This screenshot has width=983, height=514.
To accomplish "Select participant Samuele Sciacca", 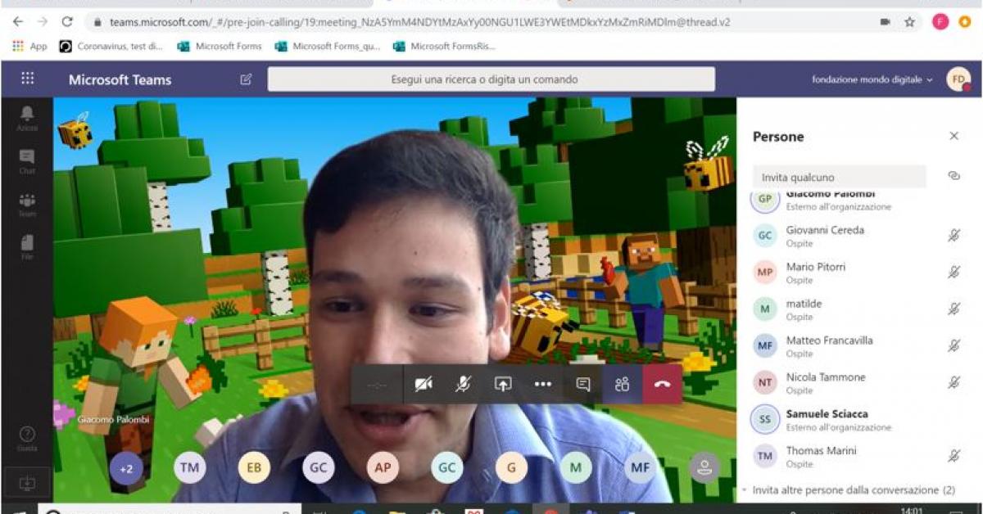I will pos(858,420).
